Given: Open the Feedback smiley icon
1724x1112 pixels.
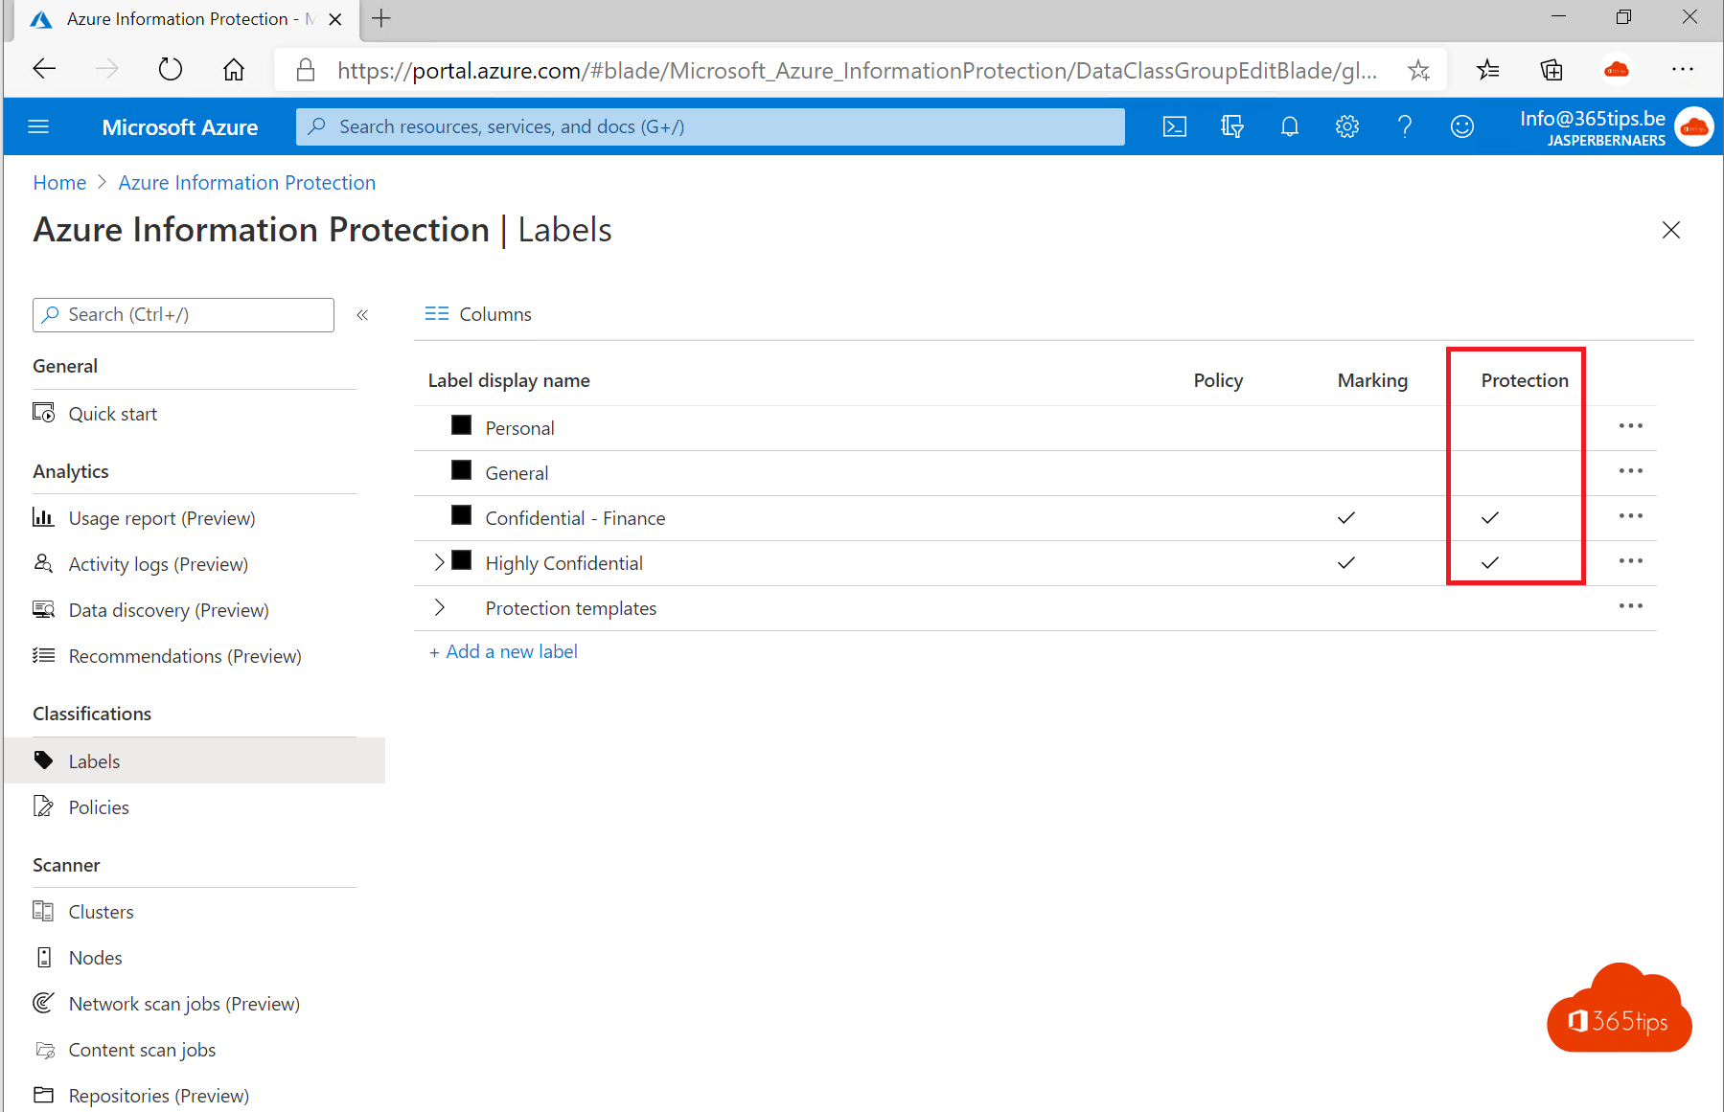Looking at the screenshot, I should pyautogui.click(x=1462, y=126).
